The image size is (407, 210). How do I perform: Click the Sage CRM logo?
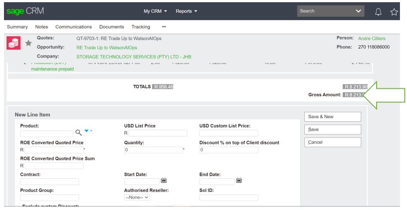(x=25, y=11)
